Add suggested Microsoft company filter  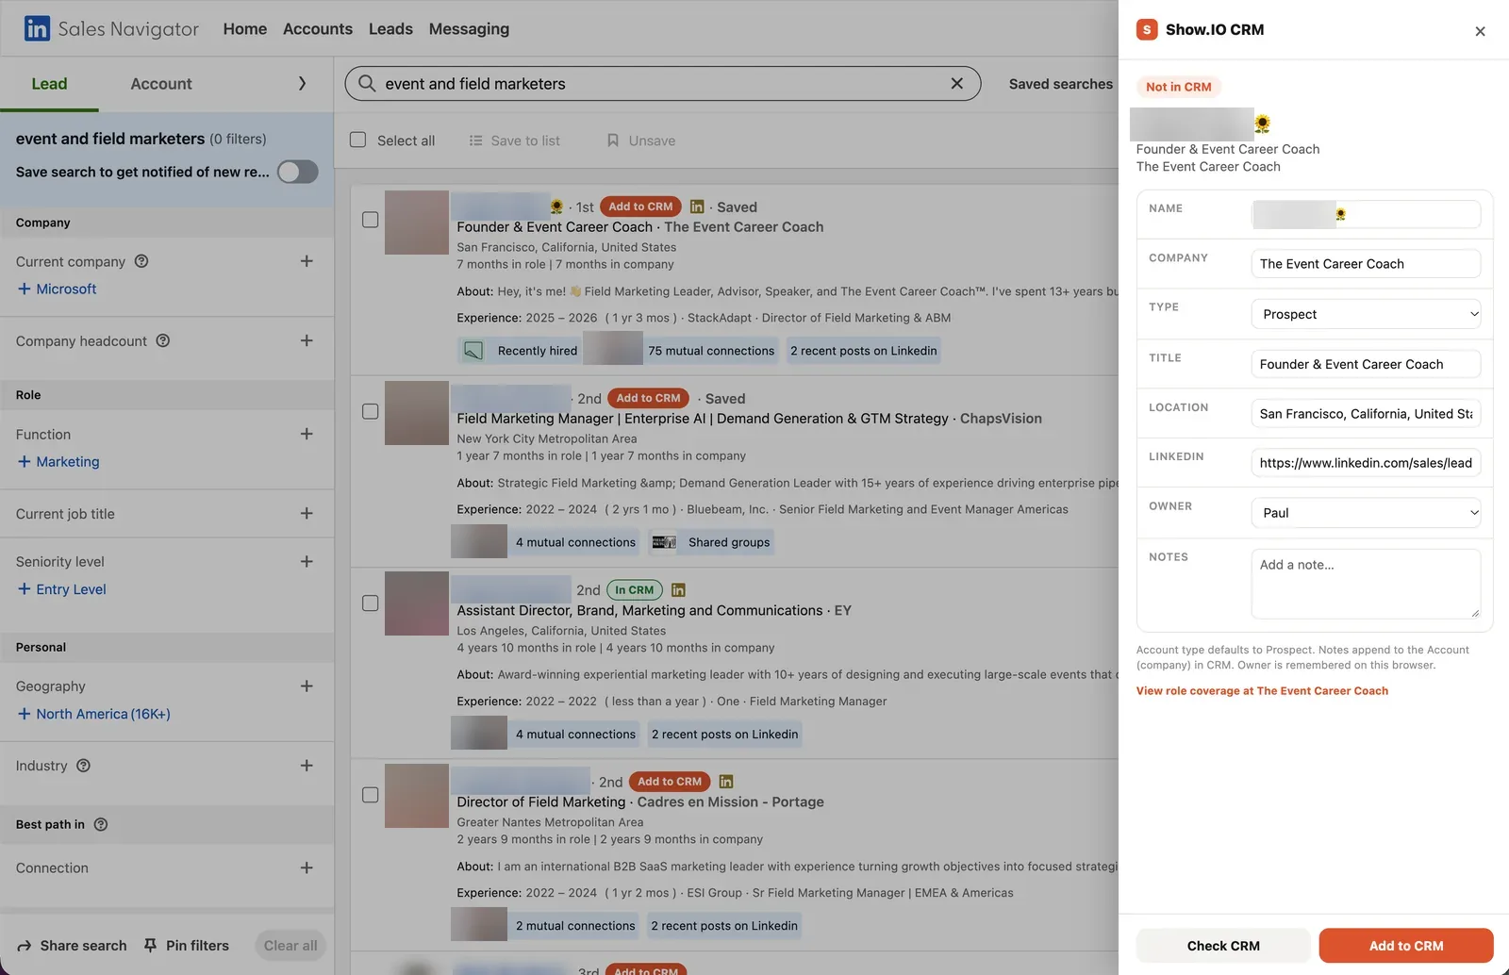coord(57,289)
